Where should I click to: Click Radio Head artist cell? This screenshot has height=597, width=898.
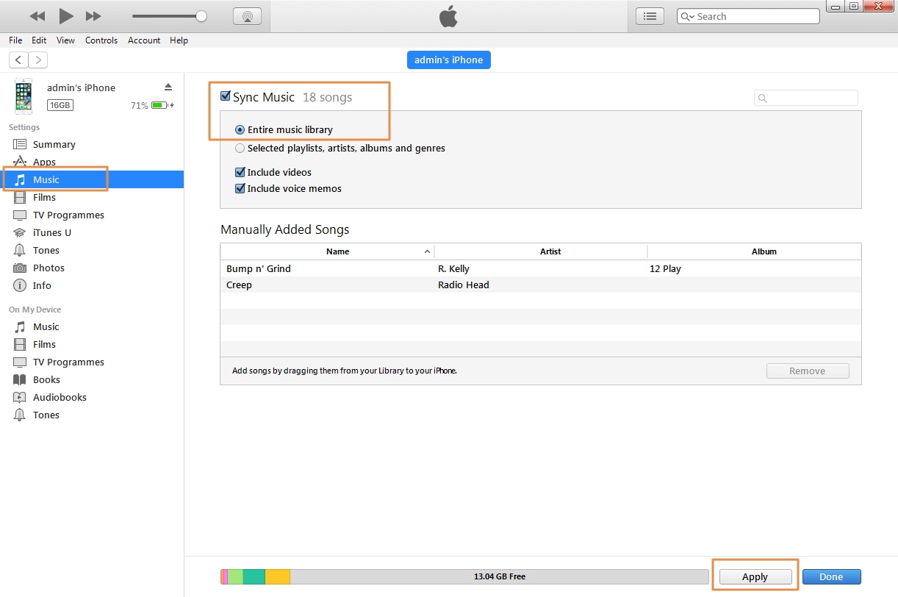(464, 285)
